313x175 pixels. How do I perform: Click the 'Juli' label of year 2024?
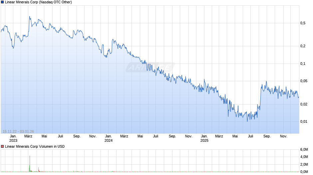point(156,136)
